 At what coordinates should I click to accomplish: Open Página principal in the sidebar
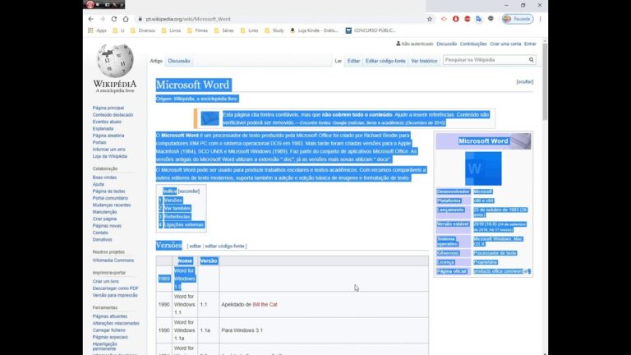click(108, 108)
